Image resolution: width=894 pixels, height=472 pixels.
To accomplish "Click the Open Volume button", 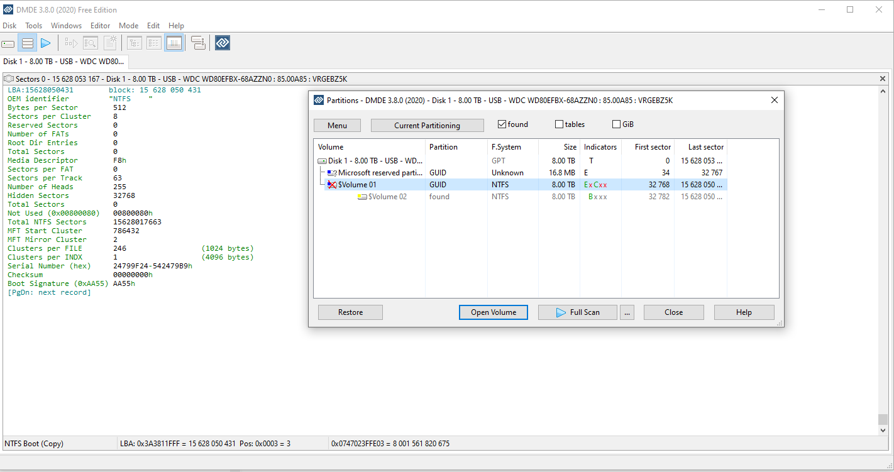I will point(494,312).
